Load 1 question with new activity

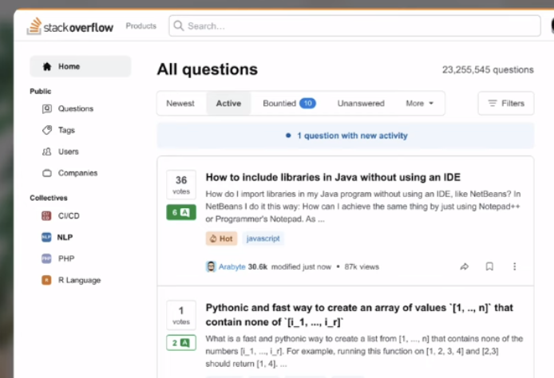point(346,136)
